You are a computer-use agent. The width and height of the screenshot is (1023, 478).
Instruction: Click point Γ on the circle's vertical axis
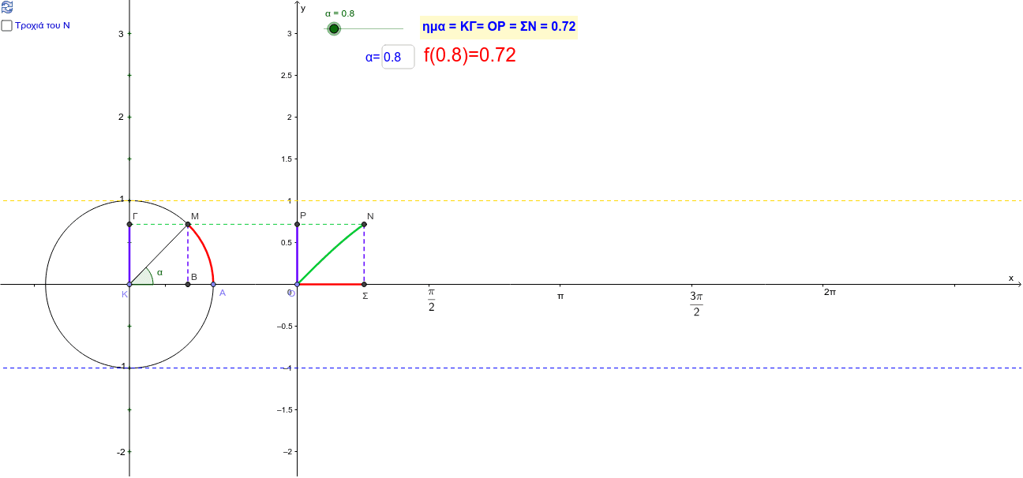pos(129,225)
